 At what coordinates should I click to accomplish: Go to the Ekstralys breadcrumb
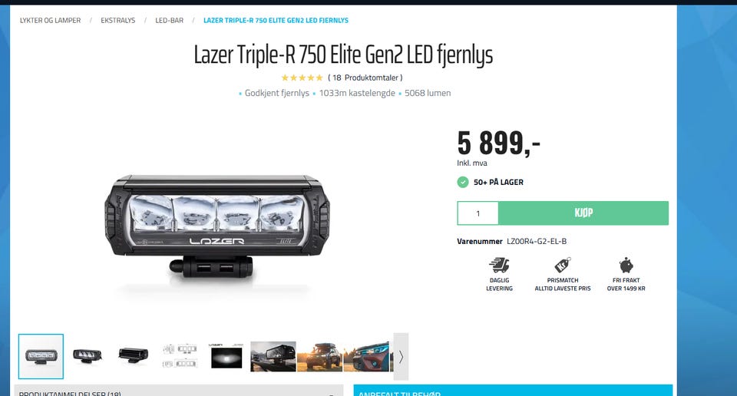[x=118, y=20]
